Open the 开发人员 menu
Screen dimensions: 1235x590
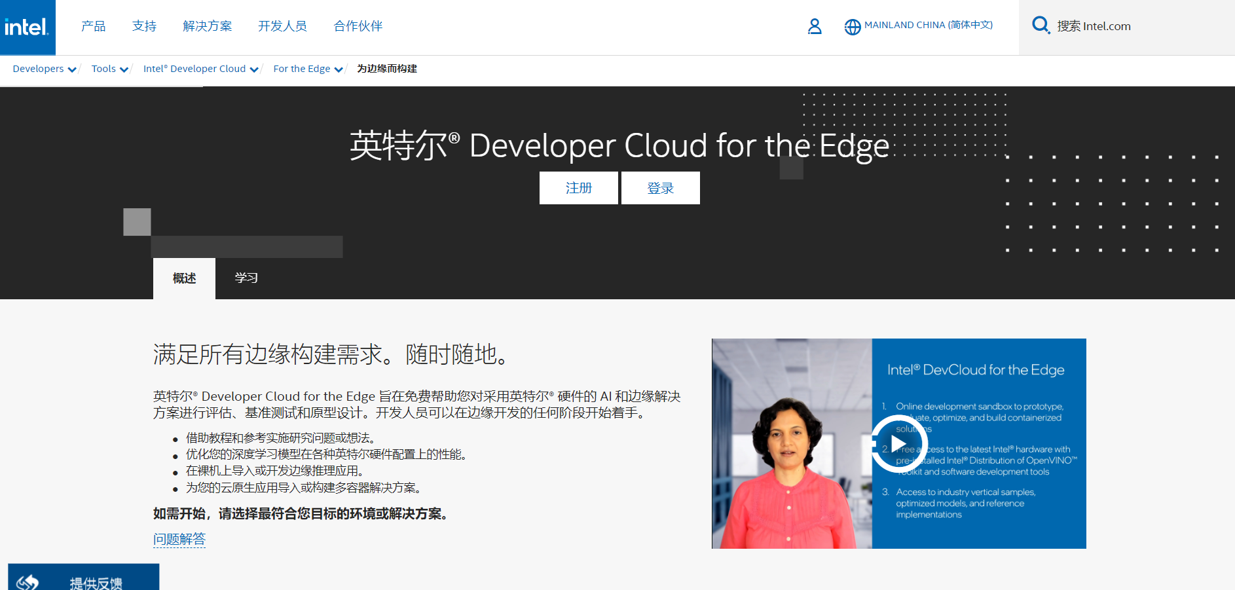282,26
